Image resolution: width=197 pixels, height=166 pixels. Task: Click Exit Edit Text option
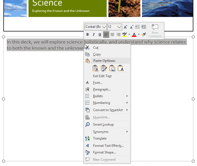point(102,76)
